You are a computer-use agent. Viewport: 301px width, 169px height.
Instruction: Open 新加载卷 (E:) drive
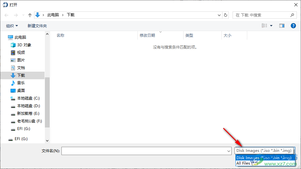28,114
